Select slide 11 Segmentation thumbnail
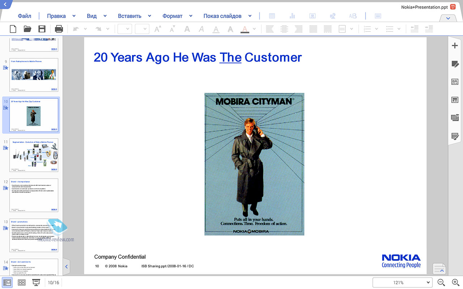463x289 pixels. [34, 155]
